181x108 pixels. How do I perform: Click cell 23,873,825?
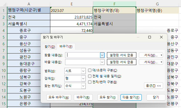click(71, 17)
